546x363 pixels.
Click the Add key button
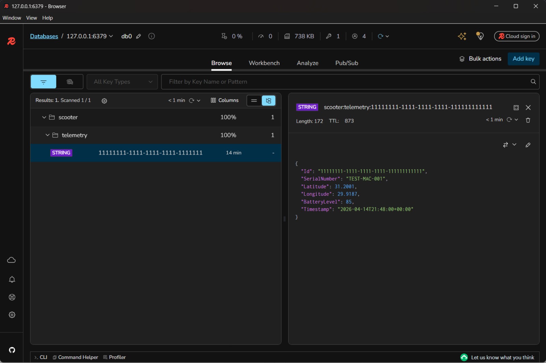pos(523,59)
